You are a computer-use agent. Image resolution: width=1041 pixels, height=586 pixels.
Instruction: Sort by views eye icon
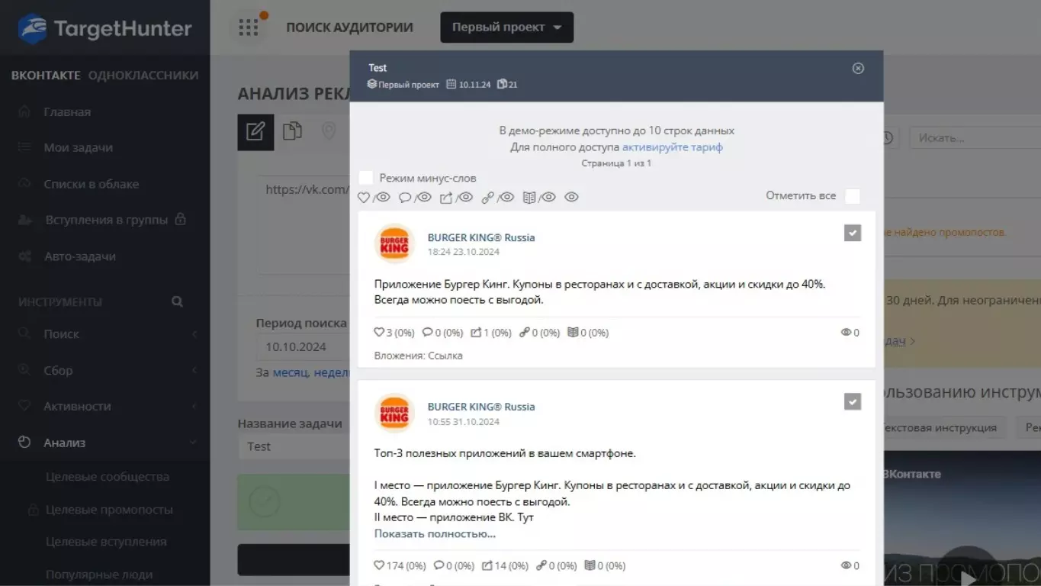571,198
